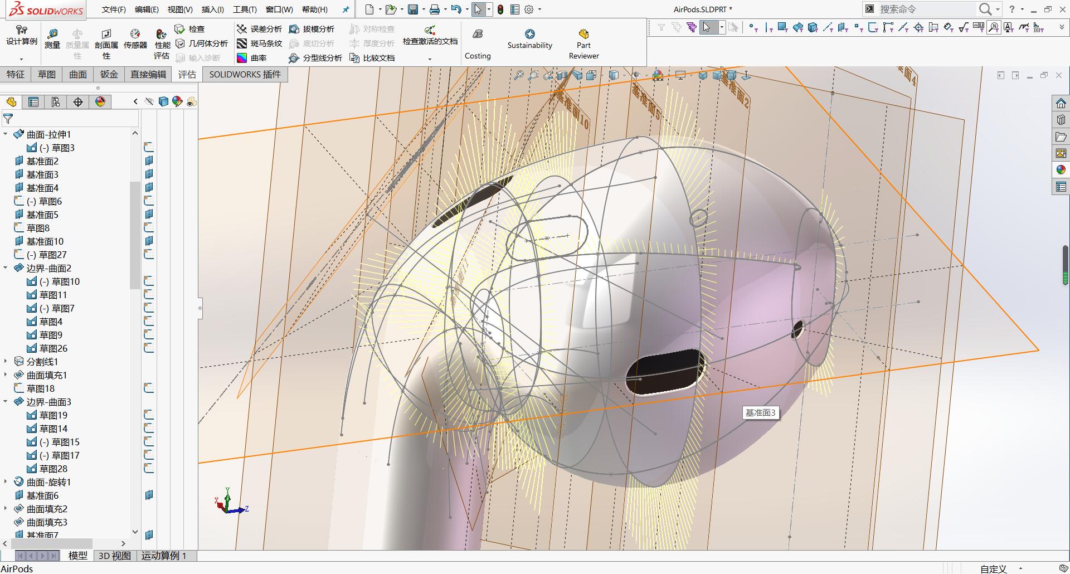Show the ConfigurationManager tab
The width and height of the screenshot is (1070, 574).
click(x=56, y=102)
